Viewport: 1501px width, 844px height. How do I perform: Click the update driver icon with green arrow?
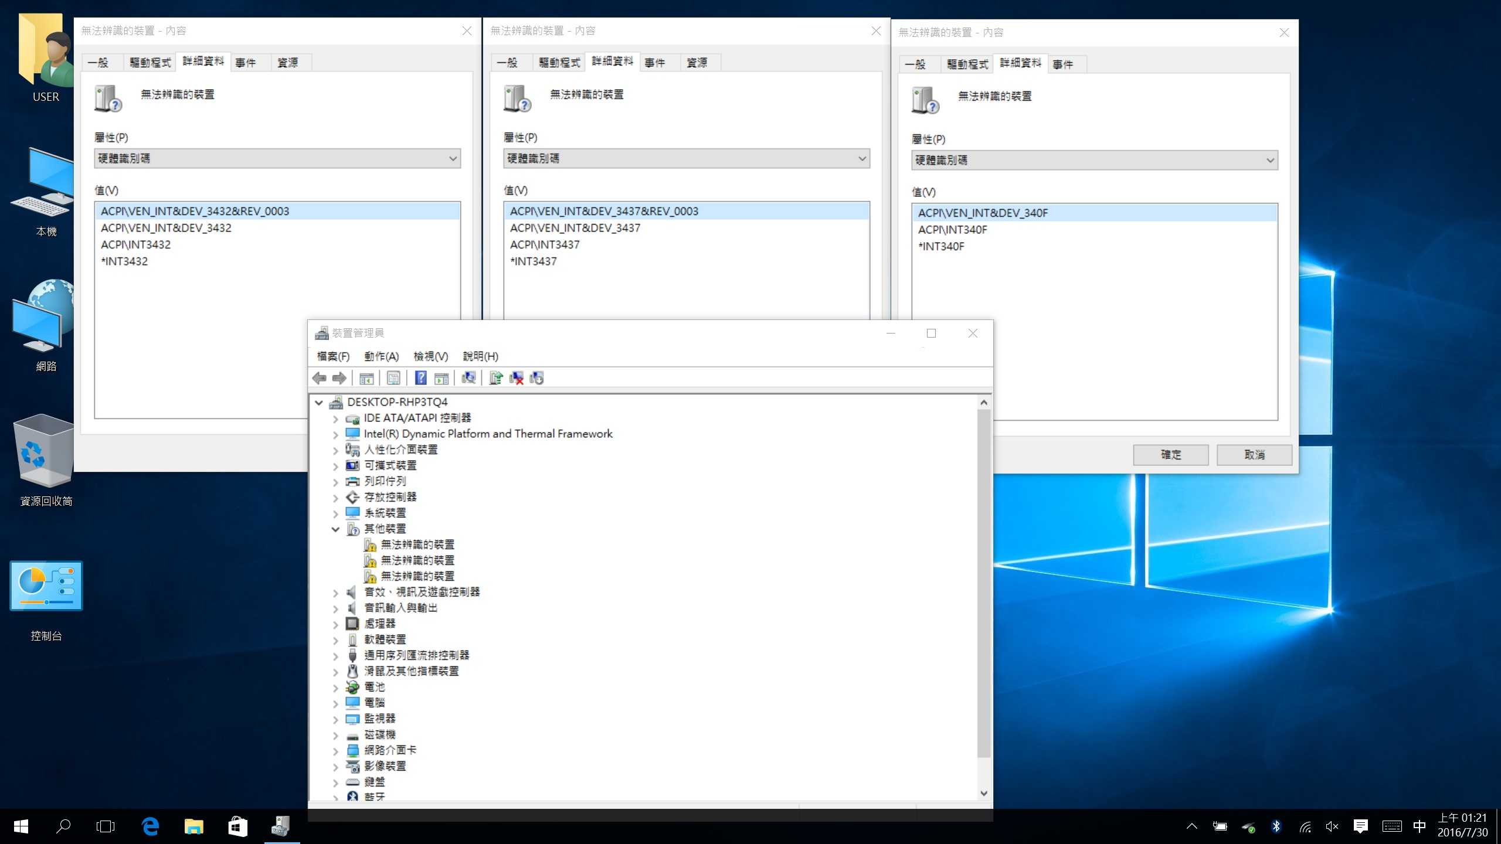(x=496, y=378)
